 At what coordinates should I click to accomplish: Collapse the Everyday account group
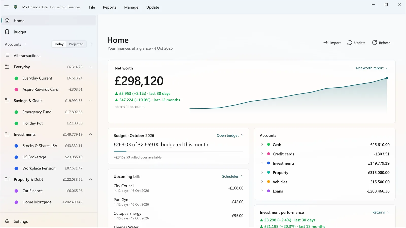coord(91,67)
